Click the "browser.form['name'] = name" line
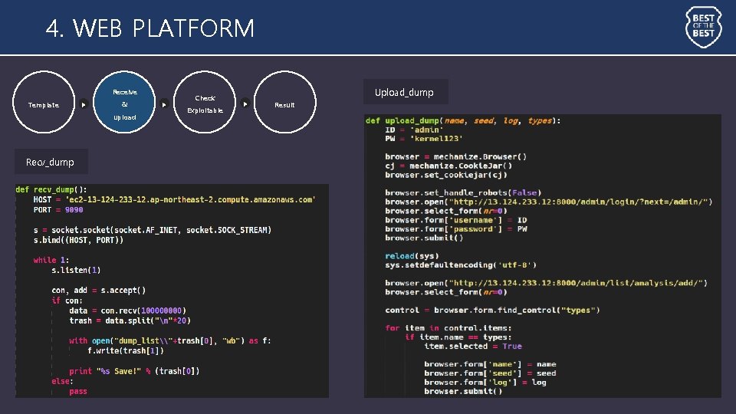The width and height of the screenshot is (736, 414). click(490, 363)
